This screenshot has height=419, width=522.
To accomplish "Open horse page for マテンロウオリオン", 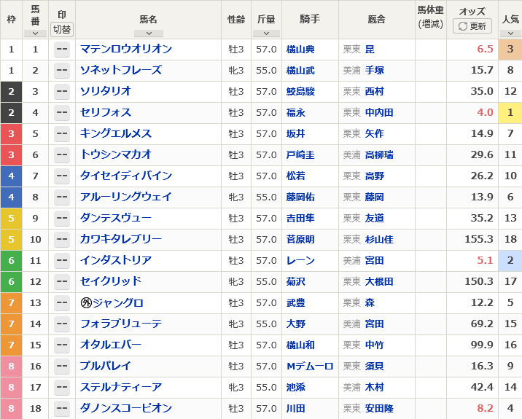I will (126, 49).
